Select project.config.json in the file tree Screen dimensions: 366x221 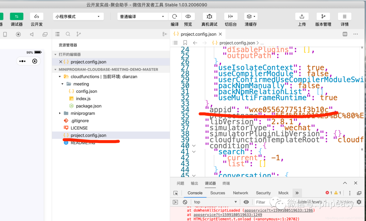click(x=111, y=135)
